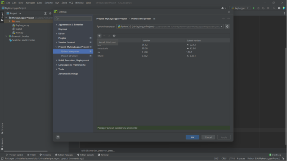The width and height of the screenshot is (287, 161).
Task: Click the settings search field
Action: click(73, 18)
